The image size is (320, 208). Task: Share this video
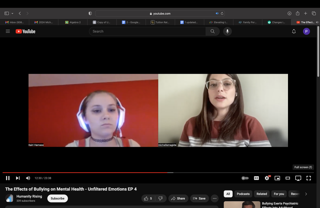pos(178,198)
